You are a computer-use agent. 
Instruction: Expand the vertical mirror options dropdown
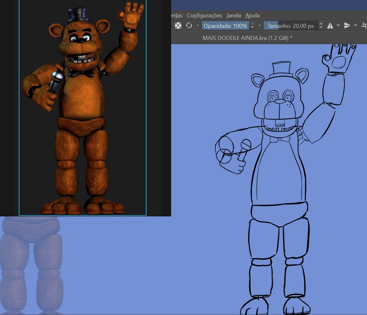coord(356,25)
